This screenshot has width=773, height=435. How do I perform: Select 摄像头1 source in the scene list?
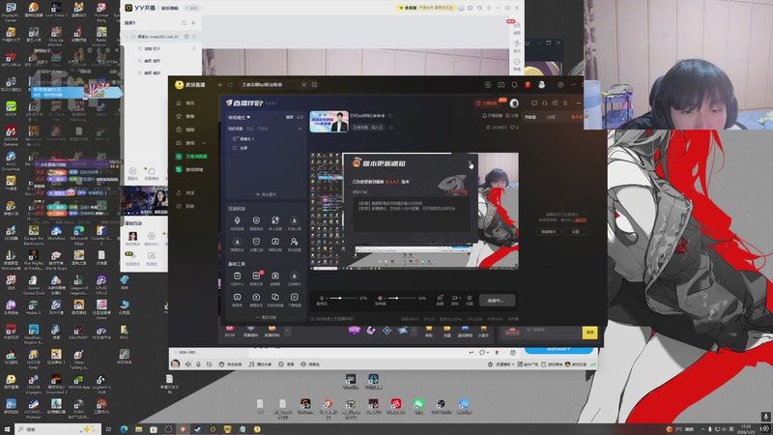coord(243,139)
